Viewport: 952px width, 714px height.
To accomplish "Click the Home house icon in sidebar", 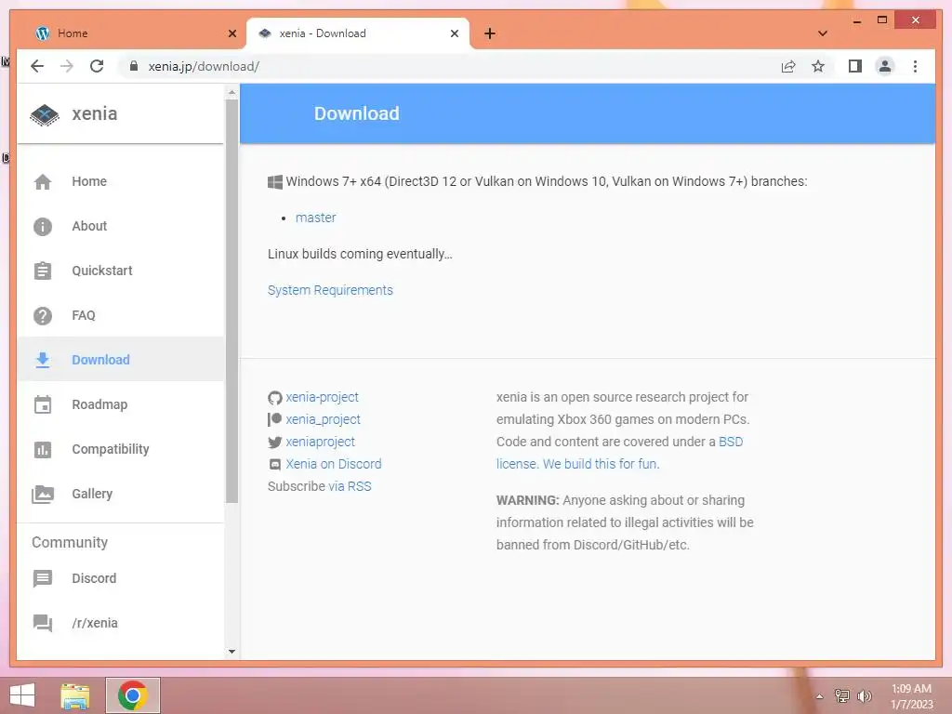I will tap(43, 181).
